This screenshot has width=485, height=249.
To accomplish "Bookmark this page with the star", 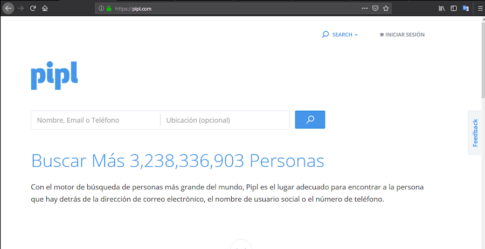I will tap(386, 8).
